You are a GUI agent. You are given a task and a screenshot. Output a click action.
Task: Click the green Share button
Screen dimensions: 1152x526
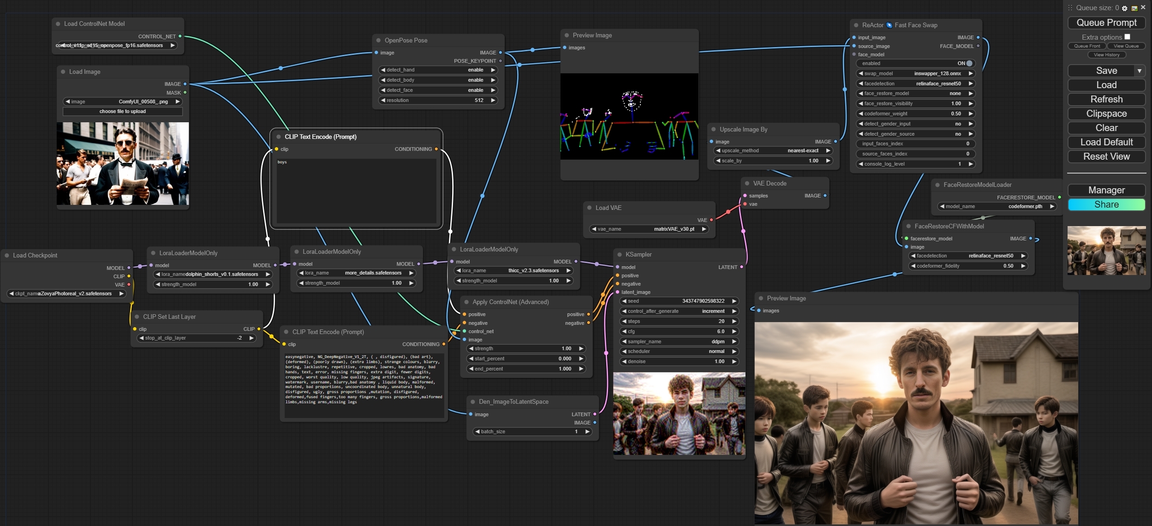1106,204
